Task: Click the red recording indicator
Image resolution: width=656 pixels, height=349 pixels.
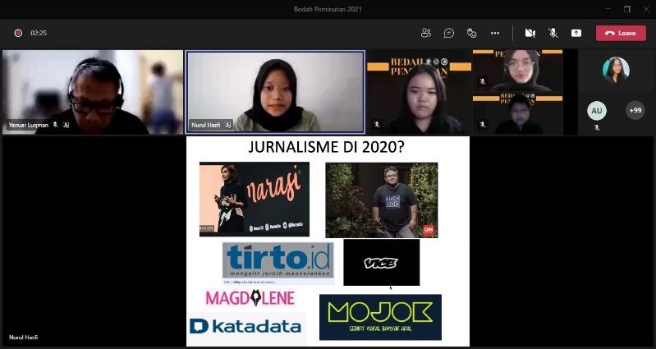Action: 18,33
